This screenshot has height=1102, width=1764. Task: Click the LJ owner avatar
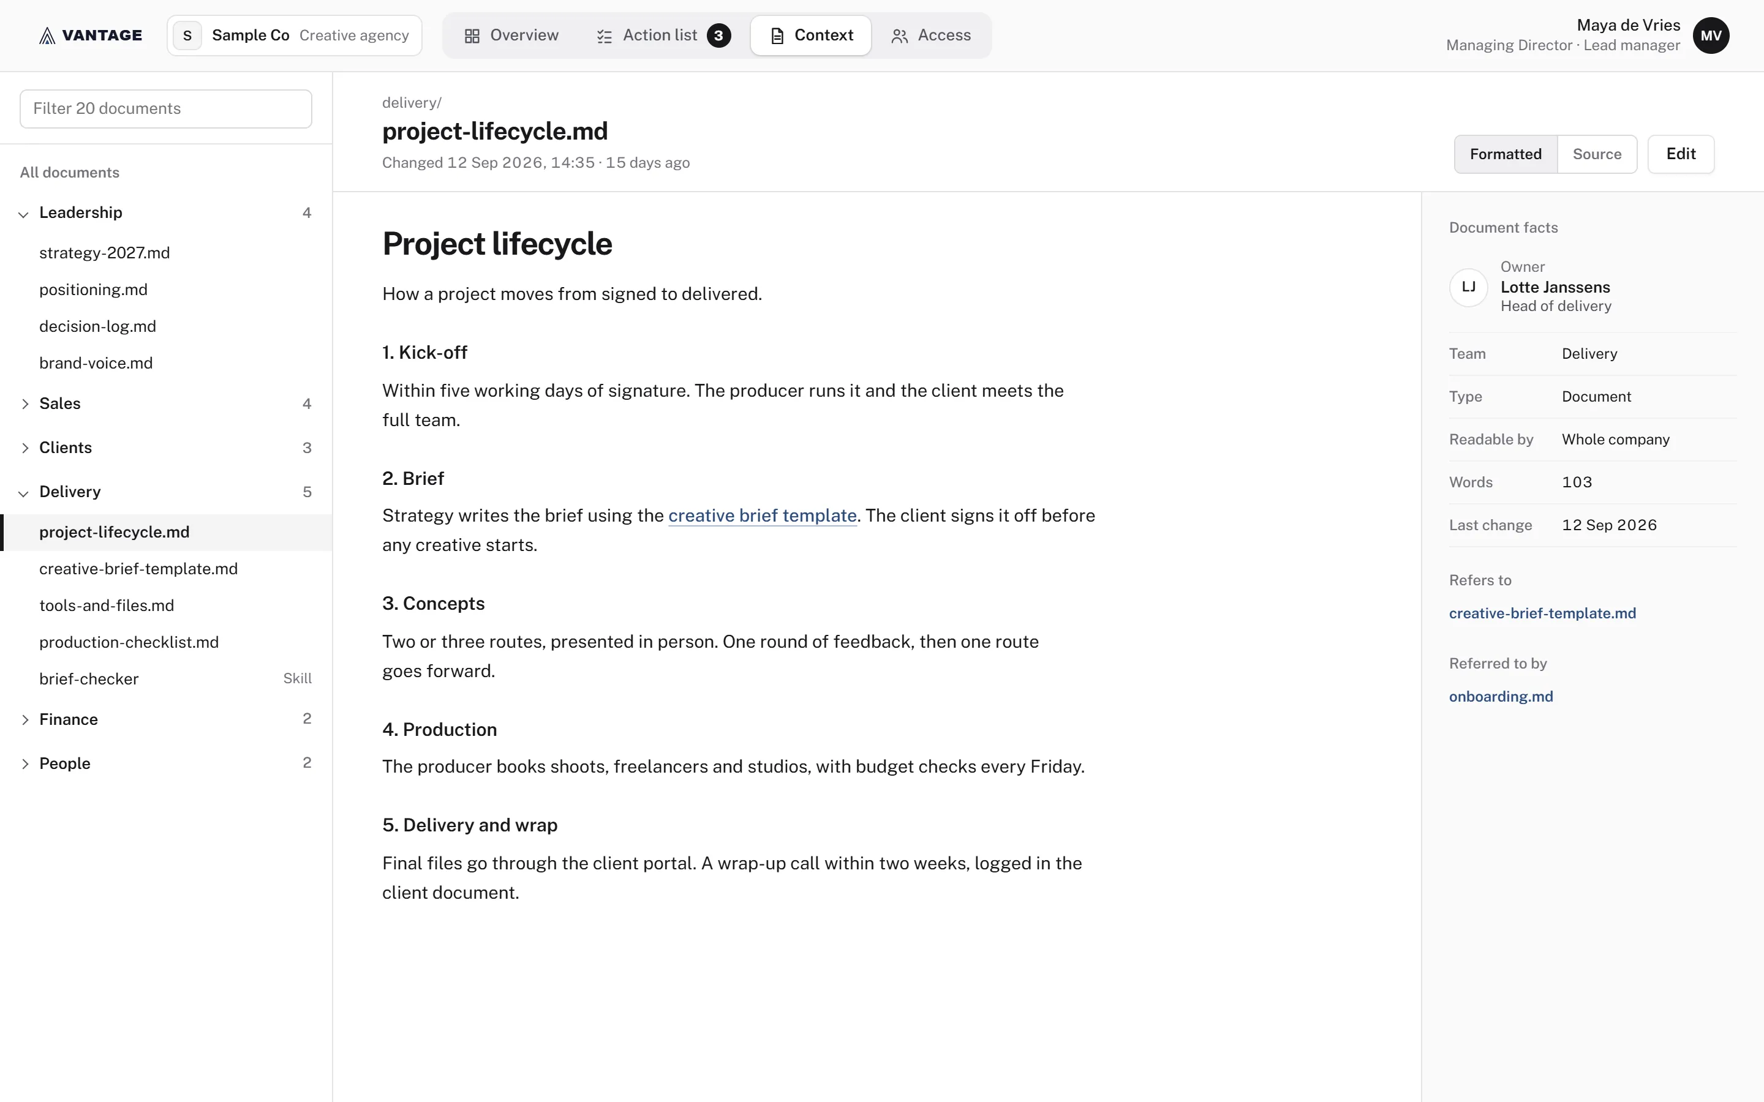pos(1468,287)
